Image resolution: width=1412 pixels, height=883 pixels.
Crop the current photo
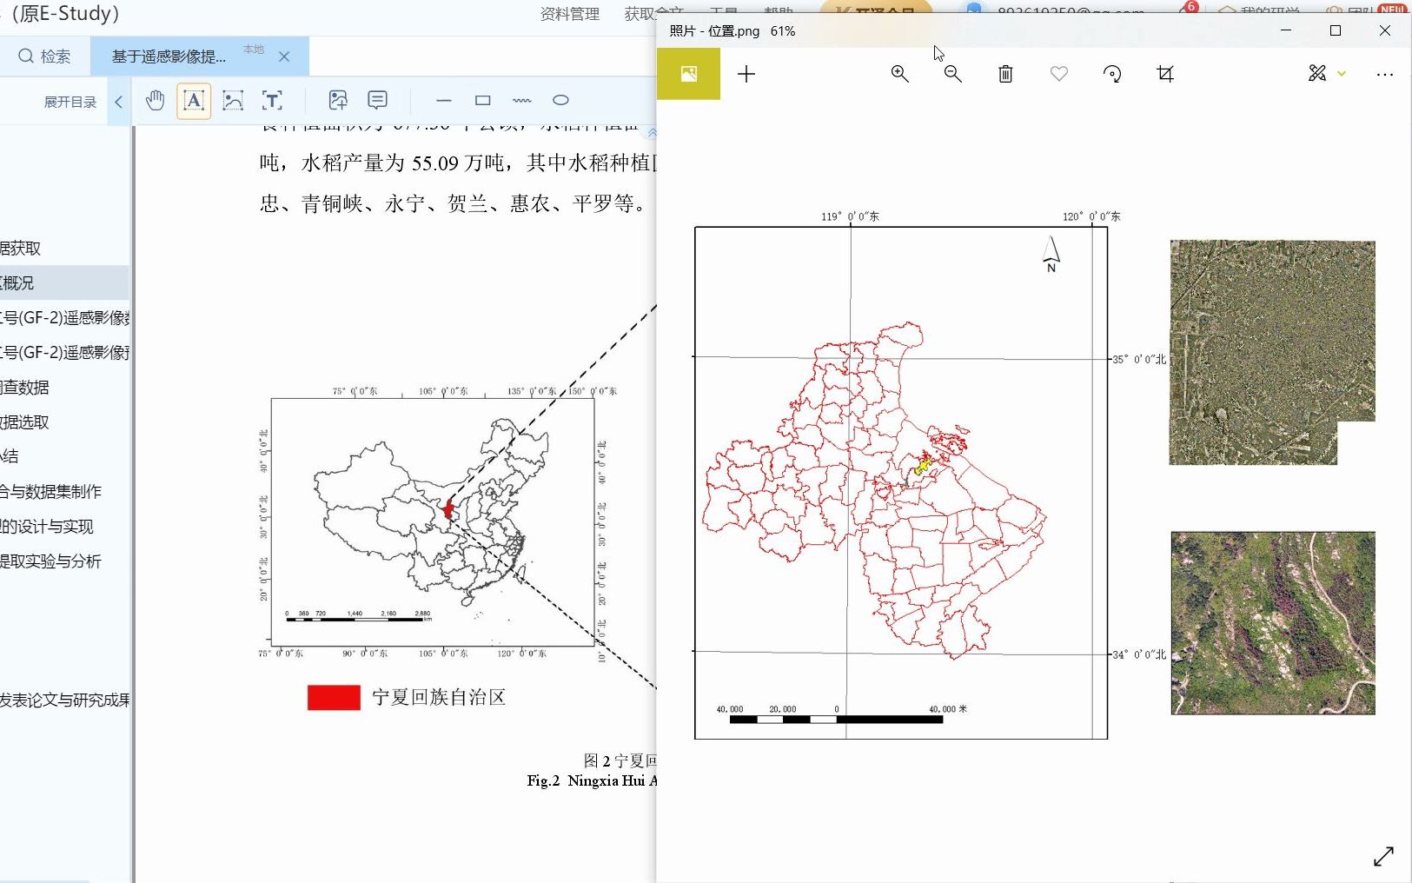click(x=1164, y=74)
